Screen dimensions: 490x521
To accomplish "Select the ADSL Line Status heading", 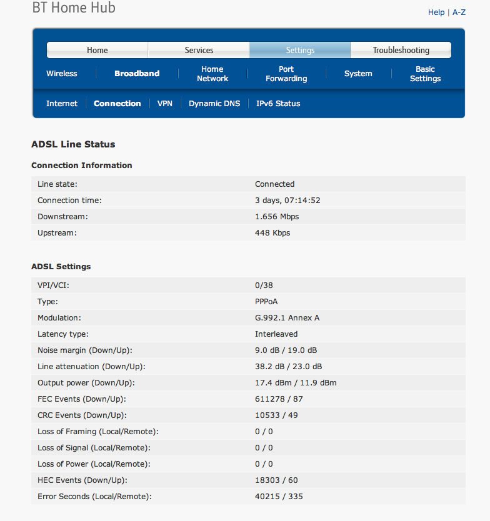I will pos(73,144).
